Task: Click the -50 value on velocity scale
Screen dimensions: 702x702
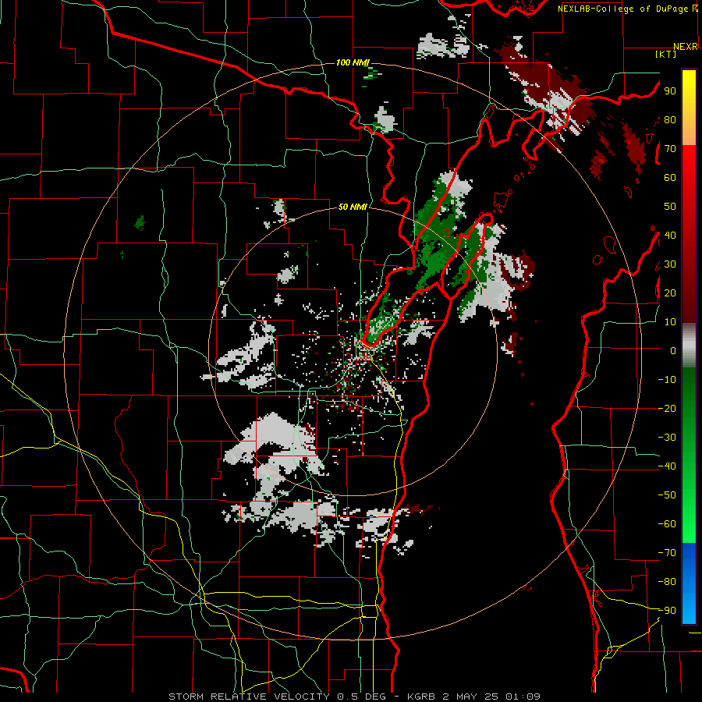Action: tap(667, 495)
